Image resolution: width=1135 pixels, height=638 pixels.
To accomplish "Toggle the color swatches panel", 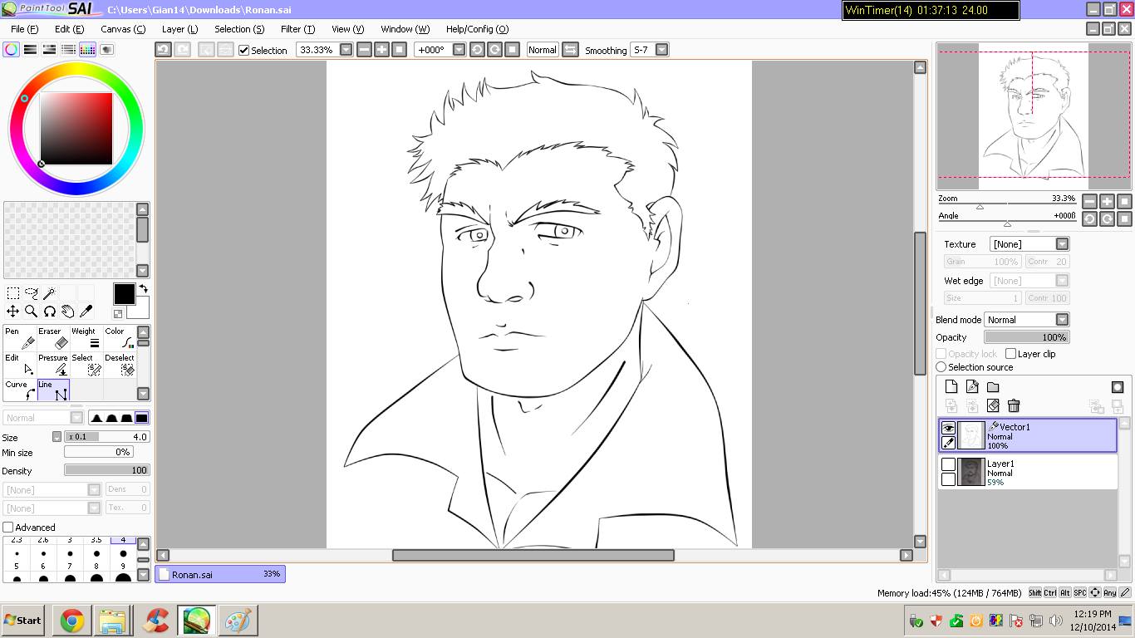I will pyautogui.click(x=88, y=50).
